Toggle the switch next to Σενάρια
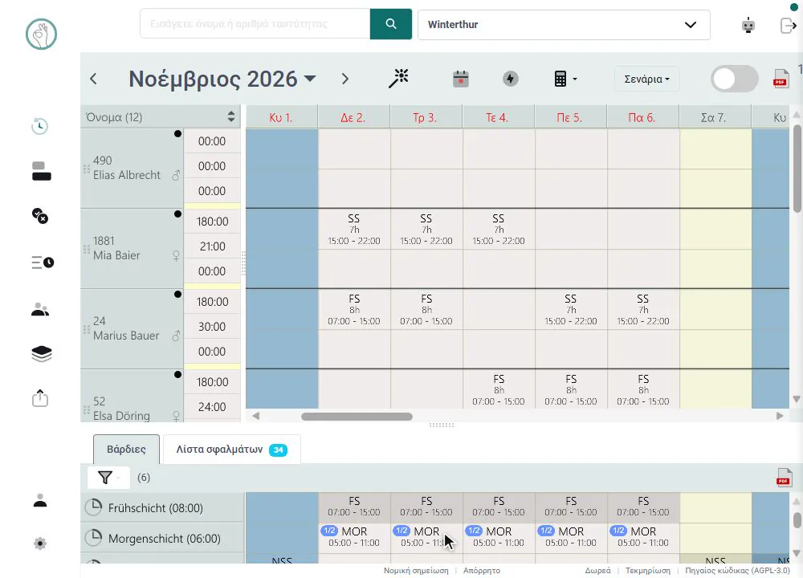Image resolution: width=803 pixels, height=578 pixels. click(x=735, y=79)
